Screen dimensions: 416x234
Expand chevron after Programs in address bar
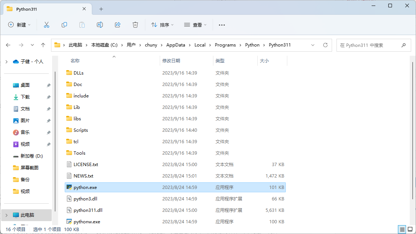tap(240, 45)
